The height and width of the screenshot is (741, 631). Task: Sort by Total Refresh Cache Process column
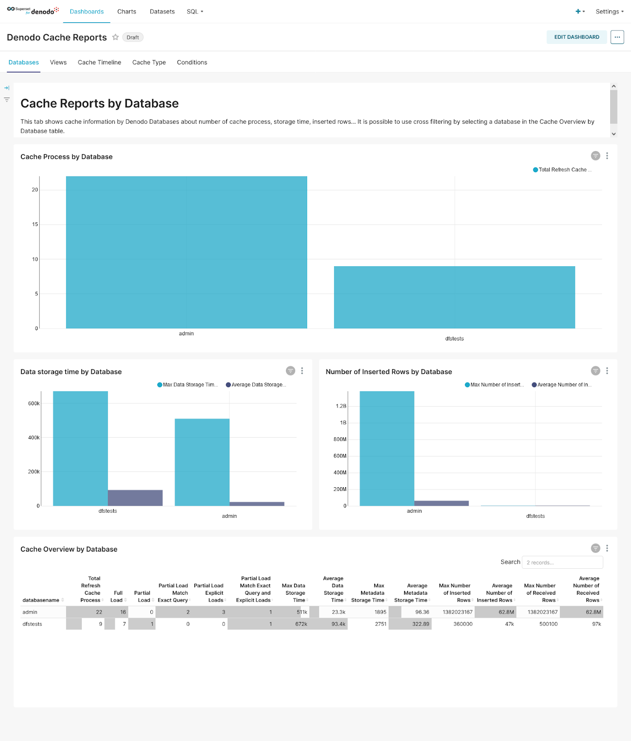tap(91, 590)
